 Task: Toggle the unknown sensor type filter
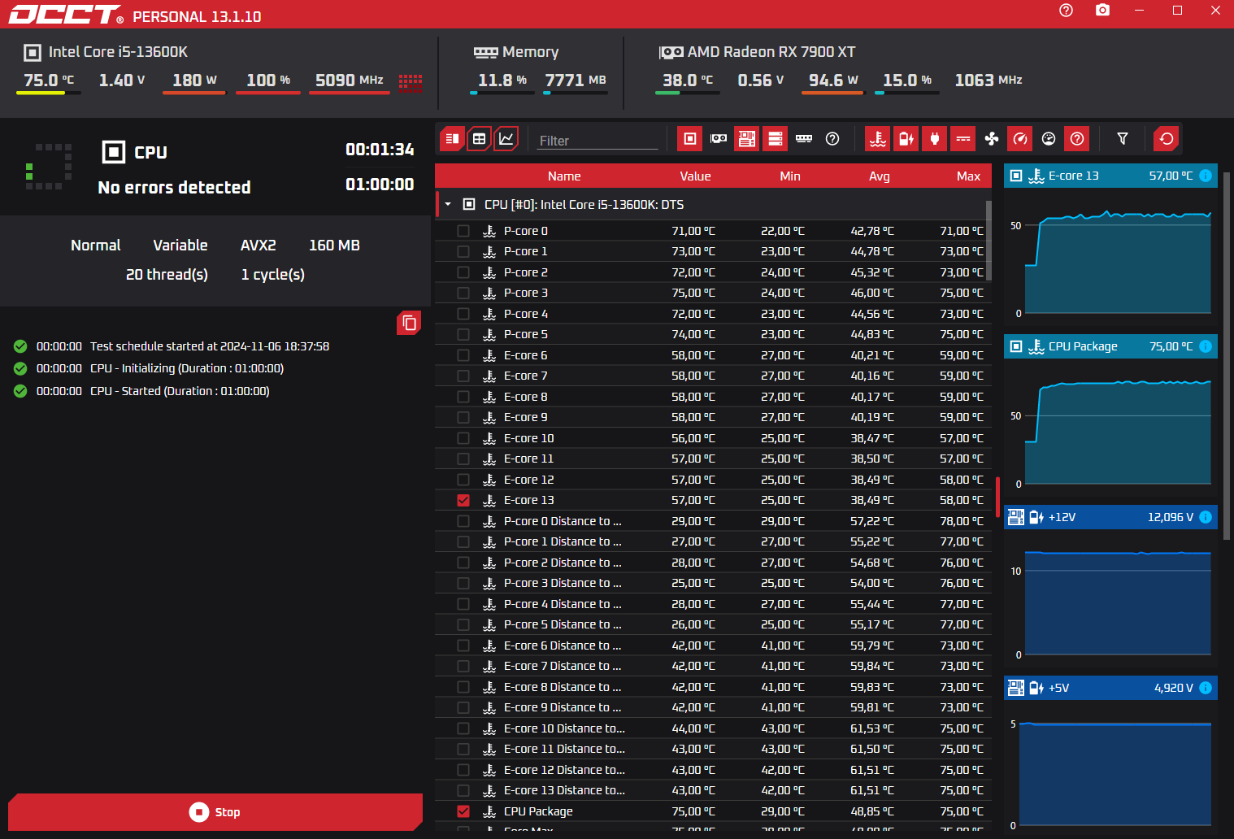coord(1077,139)
